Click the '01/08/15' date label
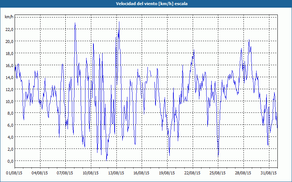This screenshot has width=292, height=182. click(14, 173)
